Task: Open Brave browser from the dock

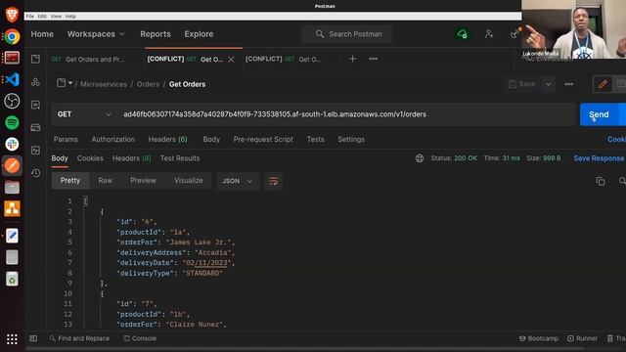Action: tap(12, 15)
